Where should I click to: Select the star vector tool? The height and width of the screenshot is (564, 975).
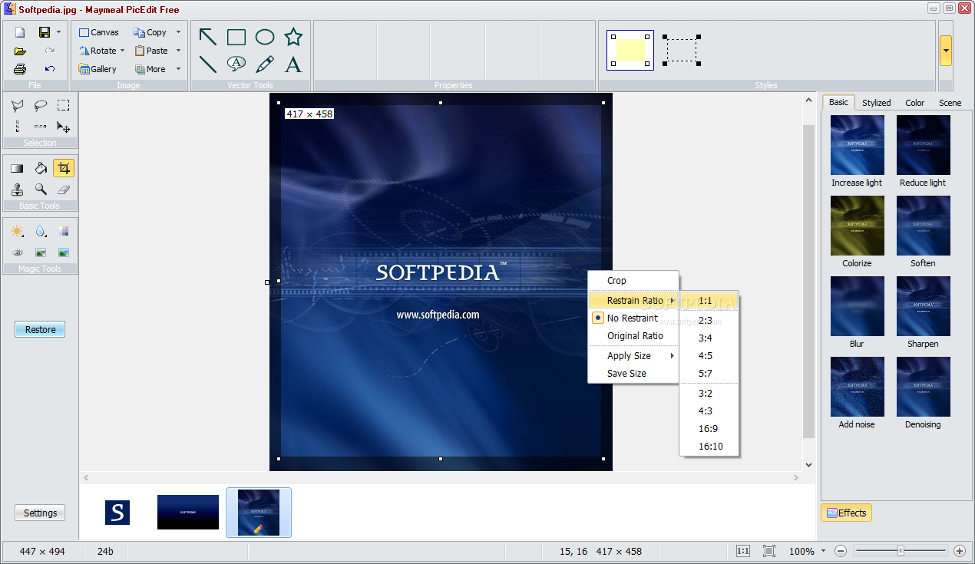pos(293,37)
